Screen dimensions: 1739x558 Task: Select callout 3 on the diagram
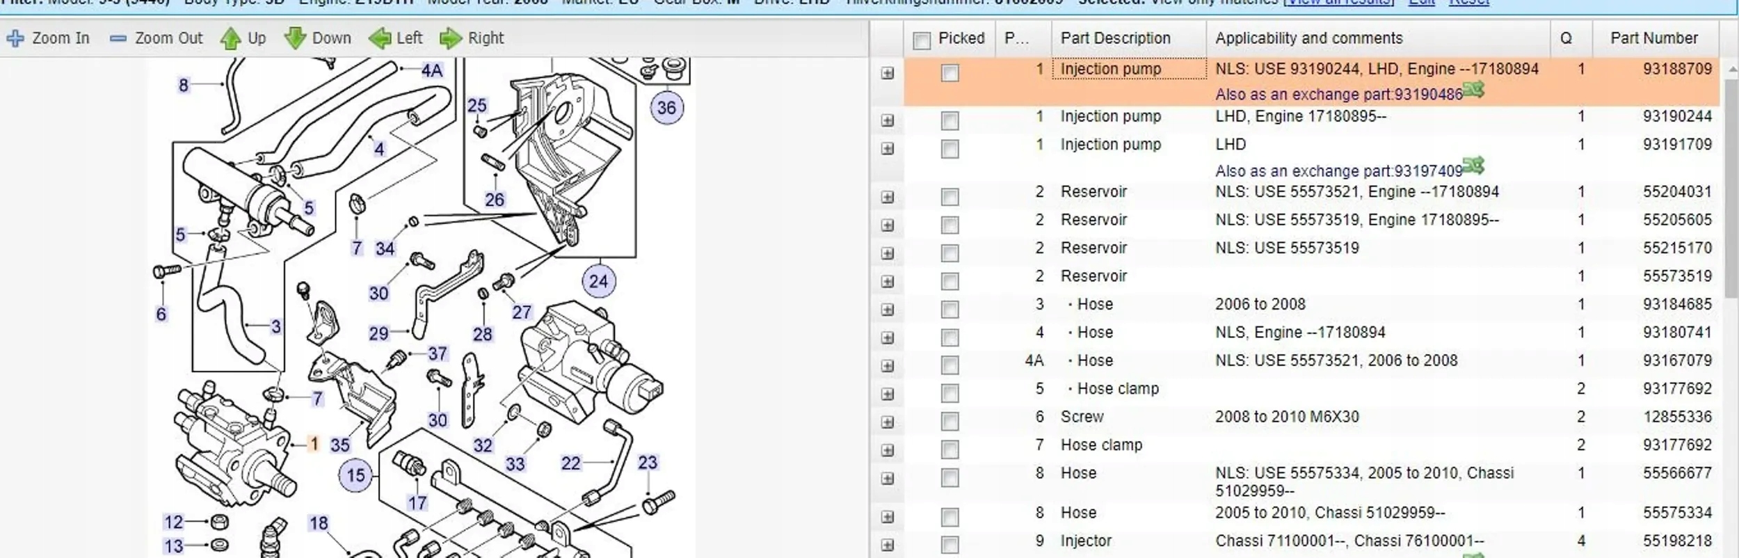tap(276, 326)
